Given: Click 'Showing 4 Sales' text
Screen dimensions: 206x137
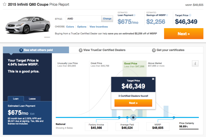Looking at the screenshot, I should click(x=64, y=128).
